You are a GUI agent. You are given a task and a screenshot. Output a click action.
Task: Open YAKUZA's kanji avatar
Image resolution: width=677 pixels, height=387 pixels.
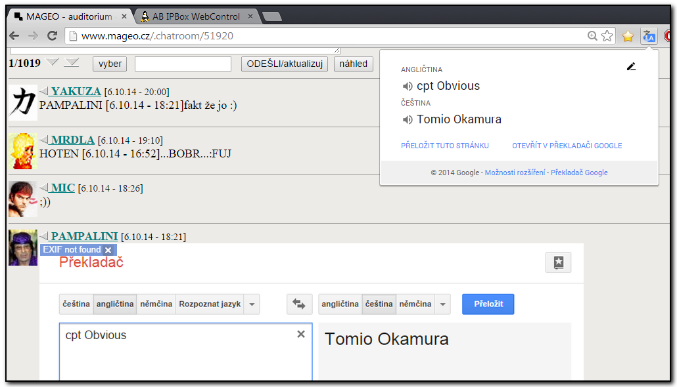pos(23,102)
